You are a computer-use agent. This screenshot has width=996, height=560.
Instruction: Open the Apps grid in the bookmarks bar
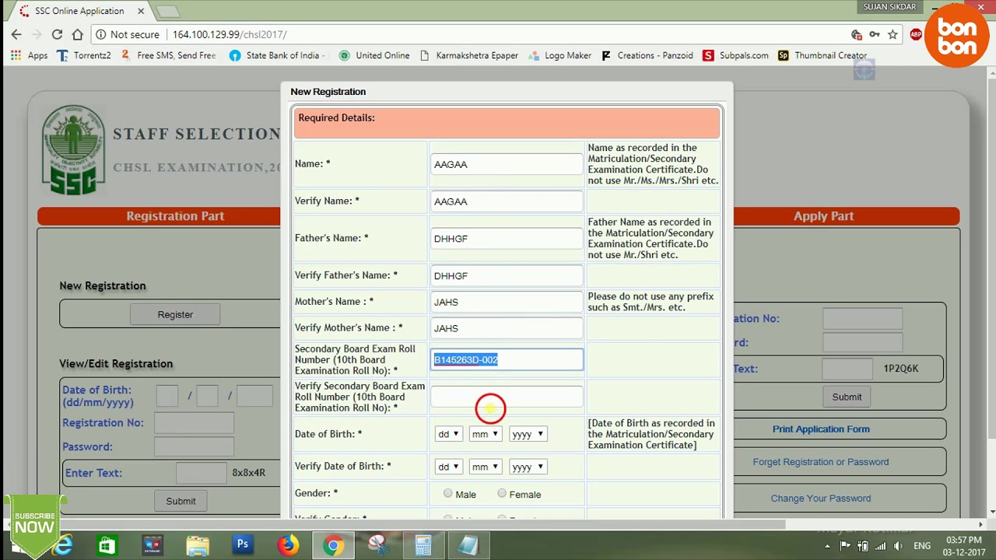point(29,55)
